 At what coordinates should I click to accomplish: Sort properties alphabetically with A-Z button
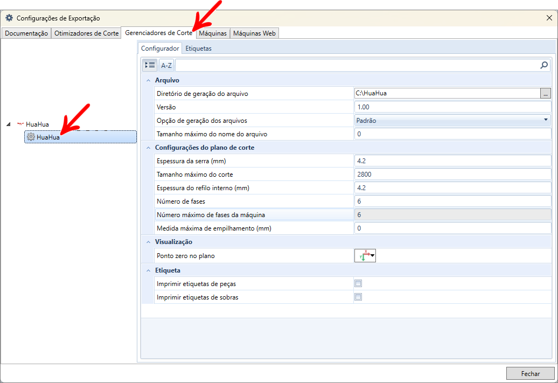pyautogui.click(x=166, y=65)
